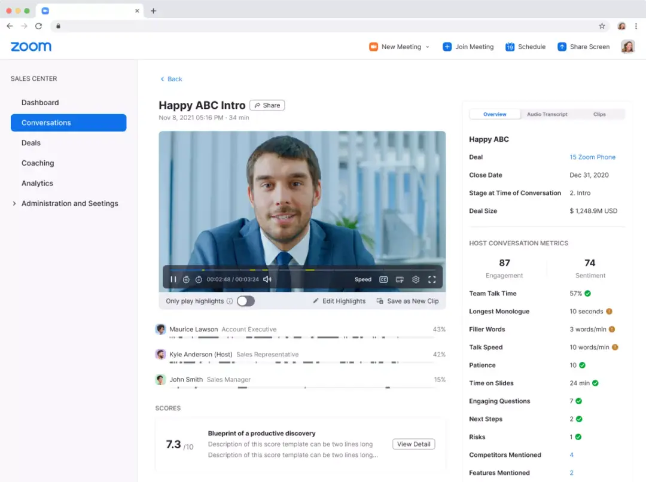This screenshot has width=646, height=482.
Task: Toggle closed captions CC icon
Action: tap(383, 279)
